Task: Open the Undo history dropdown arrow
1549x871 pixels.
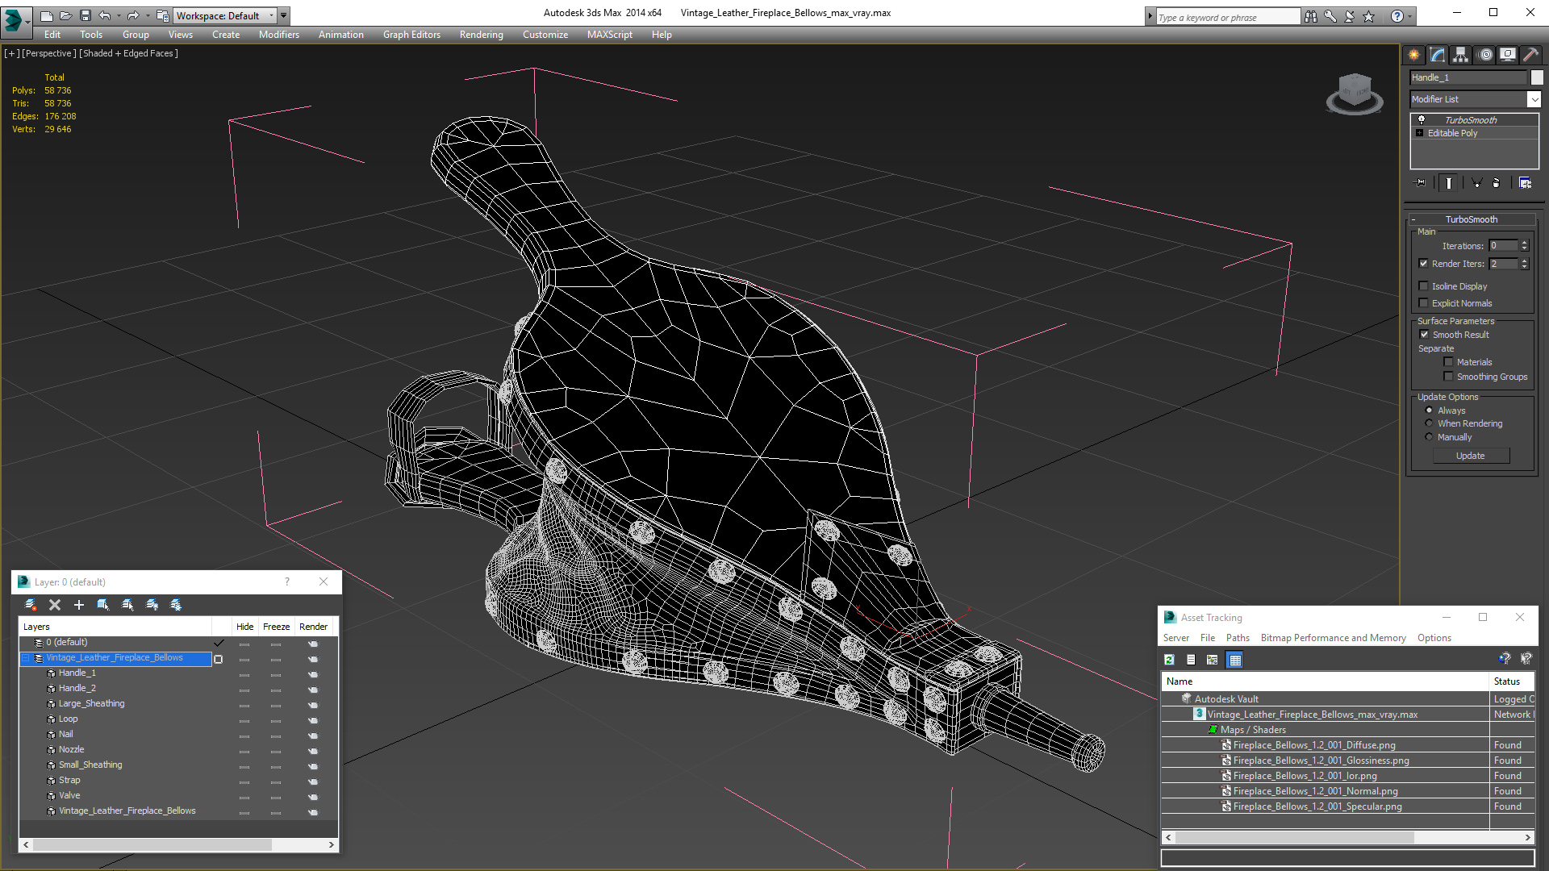Action: [119, 15]
